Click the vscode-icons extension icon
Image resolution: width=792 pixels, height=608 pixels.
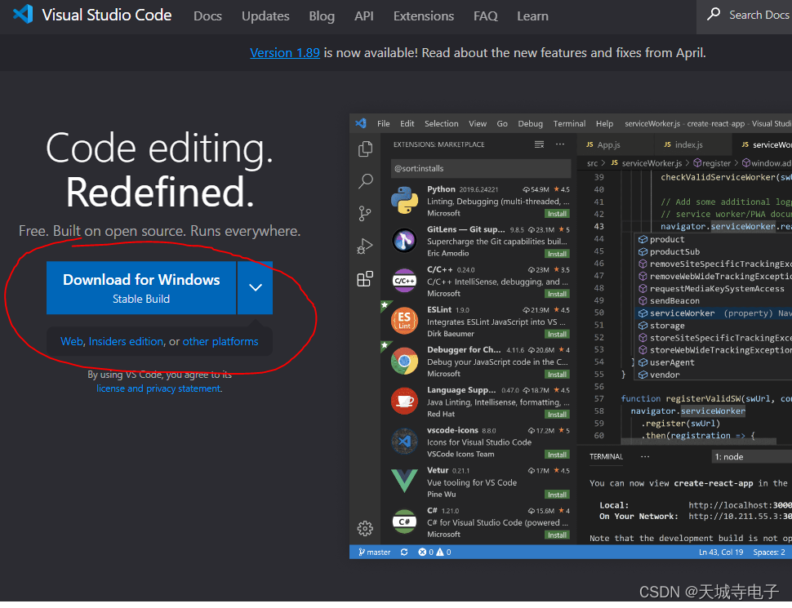point(405,442)
